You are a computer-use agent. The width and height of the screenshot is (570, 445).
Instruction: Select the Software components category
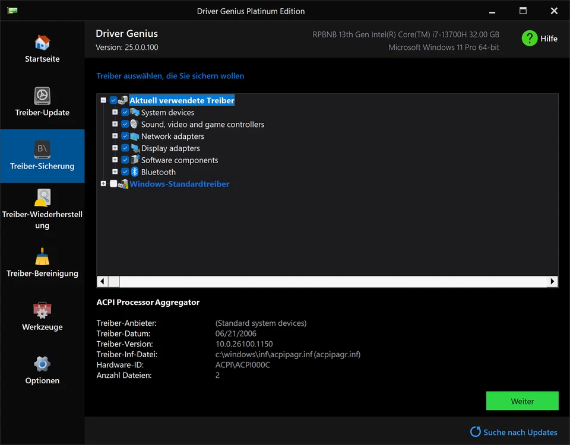coord(179,160)
